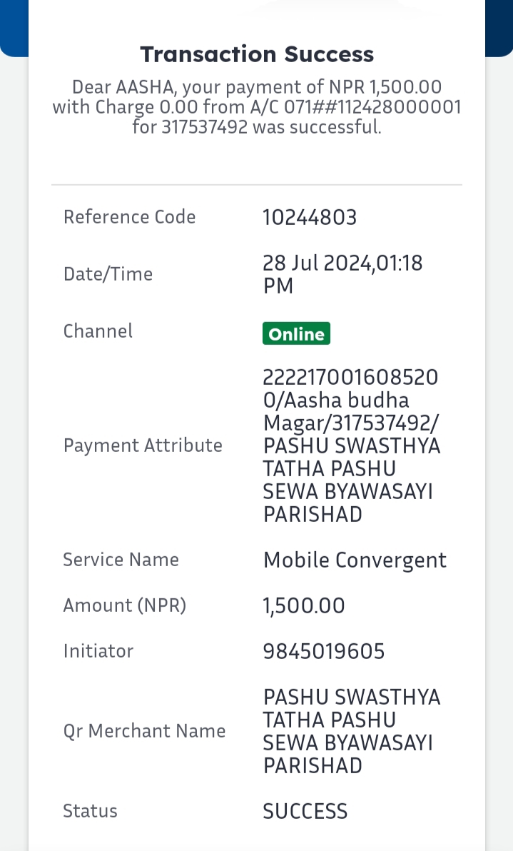This screenshot has width=513, height=851.
Task: Click the SUCCESS status value
Action: pos(305,812)
